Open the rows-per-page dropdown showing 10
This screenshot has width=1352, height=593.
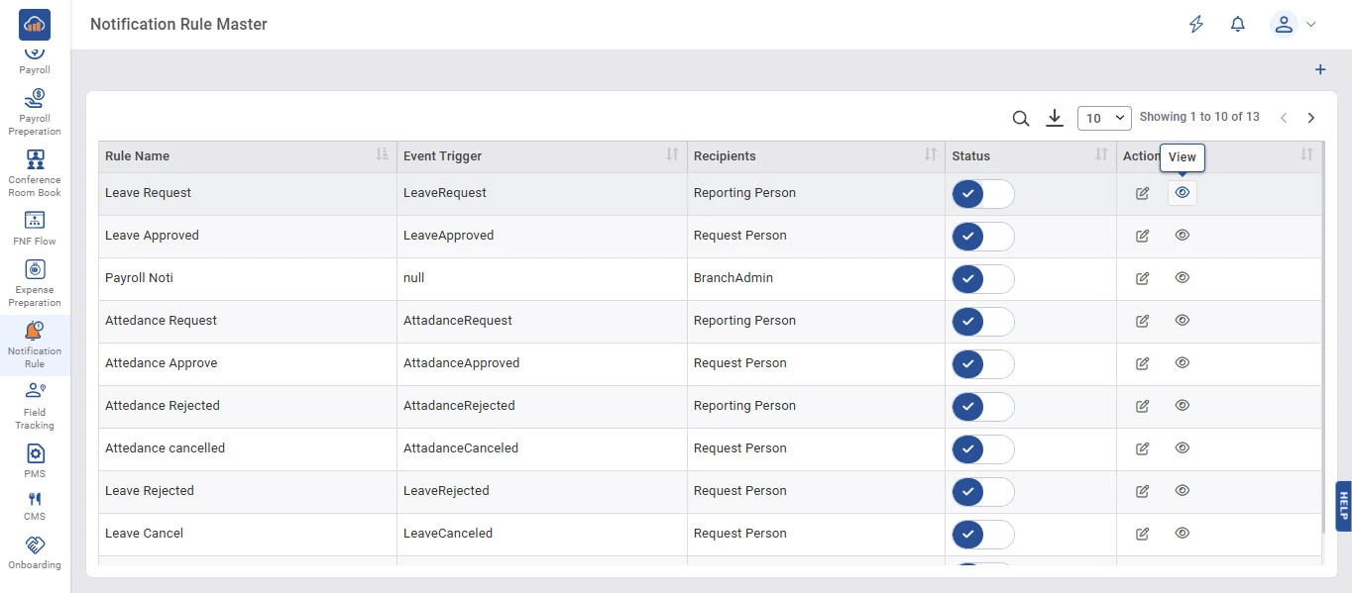(x=1104, y=118)
